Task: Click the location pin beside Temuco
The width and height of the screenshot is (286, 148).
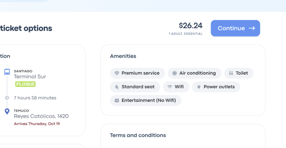Action: pos(7,111)
